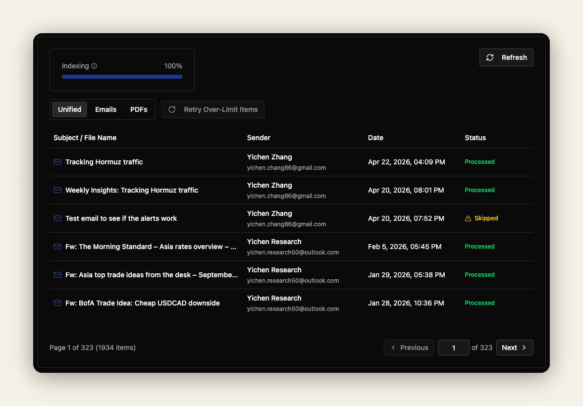
Task: Click envelope icon for Test email row
Action: click(x=57, y=218)
